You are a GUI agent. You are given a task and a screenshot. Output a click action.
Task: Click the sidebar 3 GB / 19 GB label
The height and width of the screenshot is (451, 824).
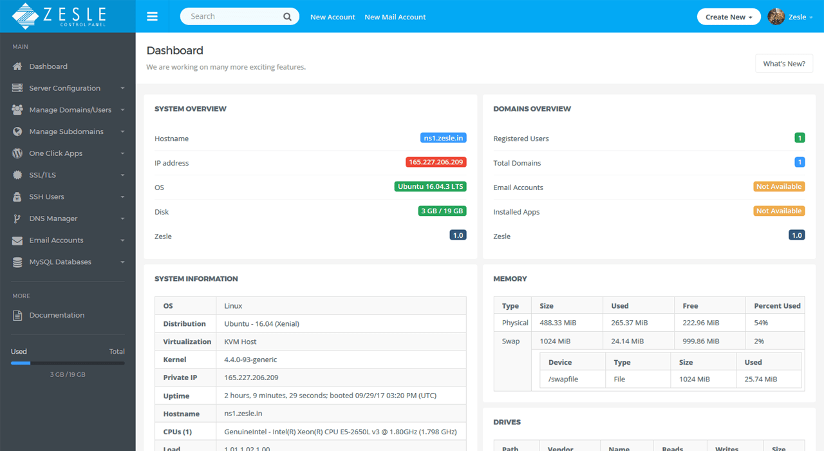click(68, 374)
